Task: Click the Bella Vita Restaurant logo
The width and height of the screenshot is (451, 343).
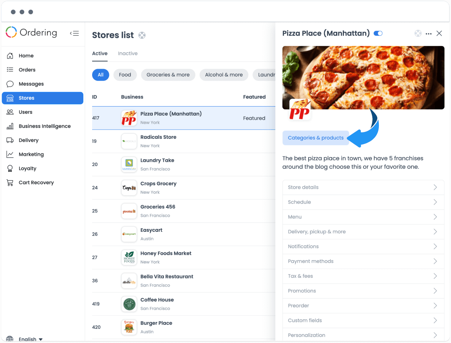Action: point(129,281)
